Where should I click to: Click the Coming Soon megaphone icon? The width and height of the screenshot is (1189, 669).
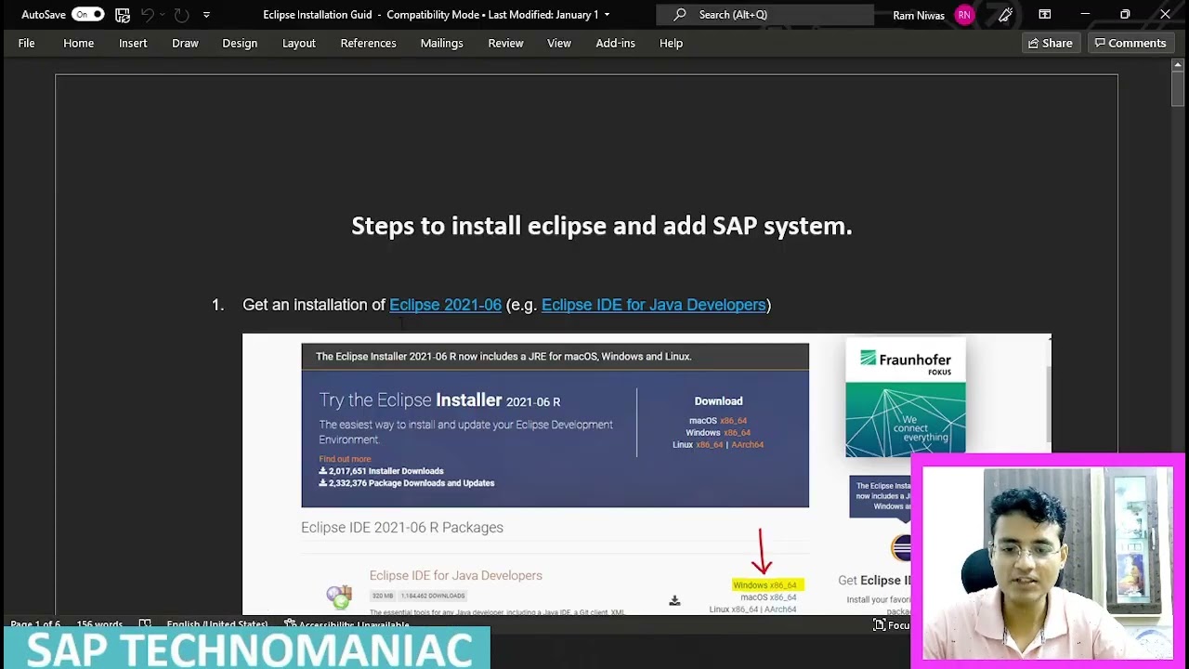coord(1005,14)
